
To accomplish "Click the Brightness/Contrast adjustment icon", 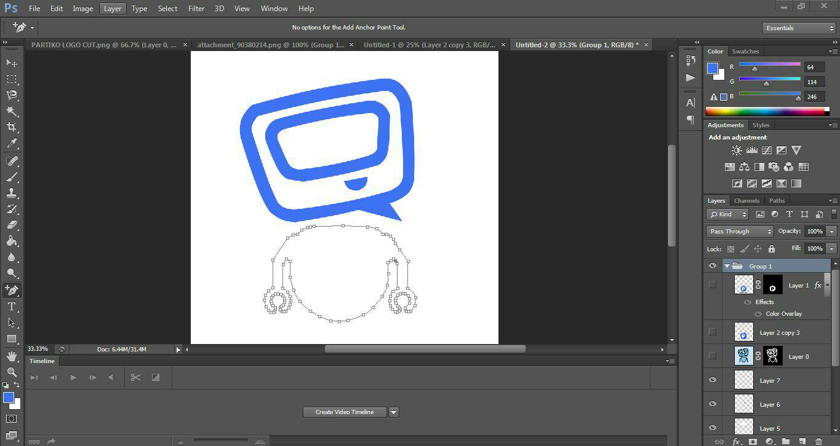I will pos(737,151).
